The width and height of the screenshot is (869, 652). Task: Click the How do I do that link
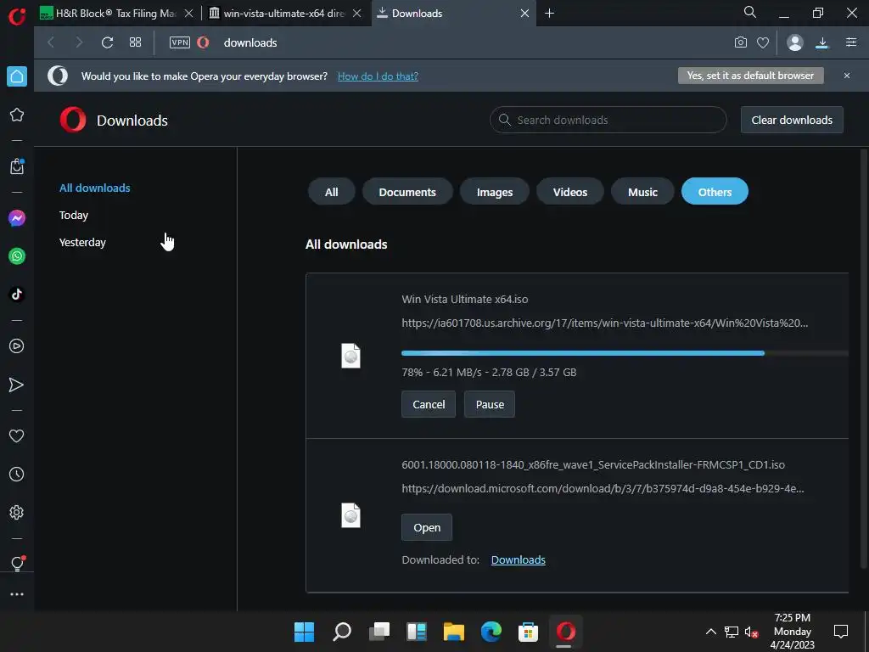[x=378, y=76]
